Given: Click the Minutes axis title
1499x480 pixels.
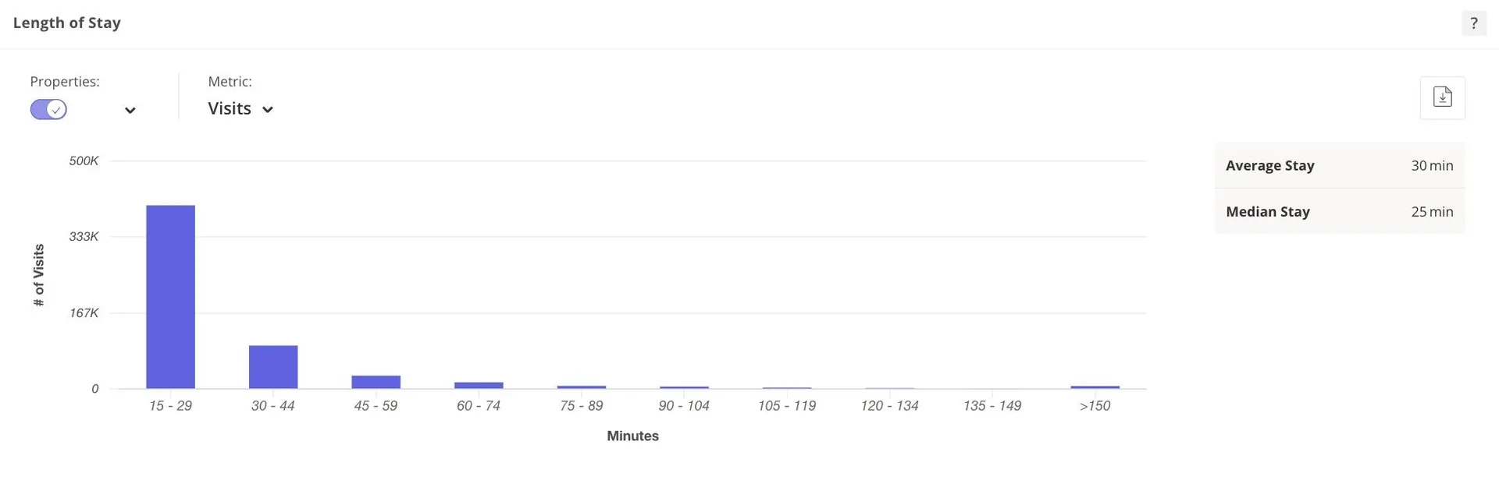Looking at the screenshot, I should [x=632, y=436].
